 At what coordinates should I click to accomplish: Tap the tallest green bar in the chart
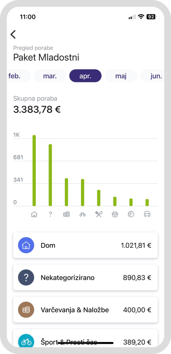tap(34, 171)
